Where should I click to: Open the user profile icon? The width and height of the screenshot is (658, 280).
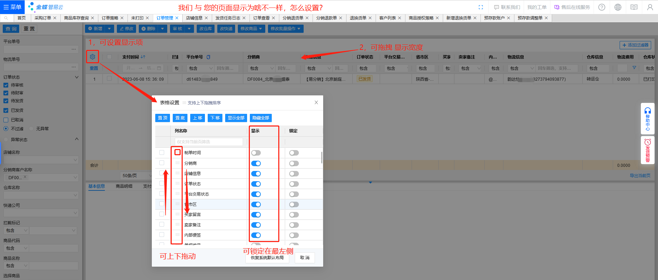(x=650, y=7)
